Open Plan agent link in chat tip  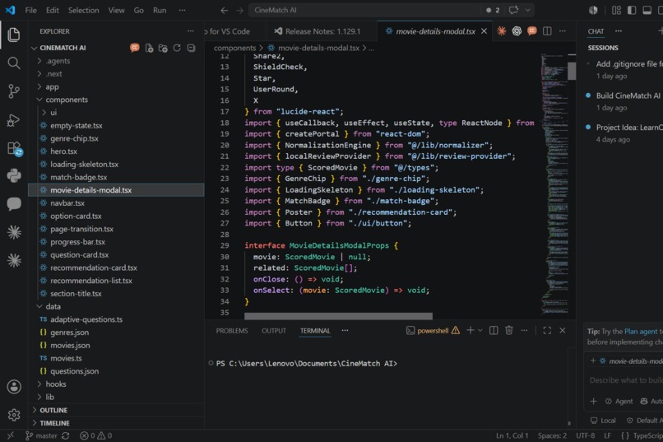pyautogui.click(x=641, y=332)
